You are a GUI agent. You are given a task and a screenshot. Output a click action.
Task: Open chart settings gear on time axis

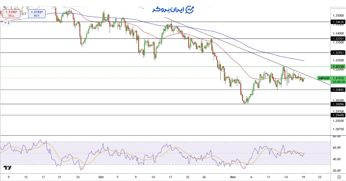(338, 177)
